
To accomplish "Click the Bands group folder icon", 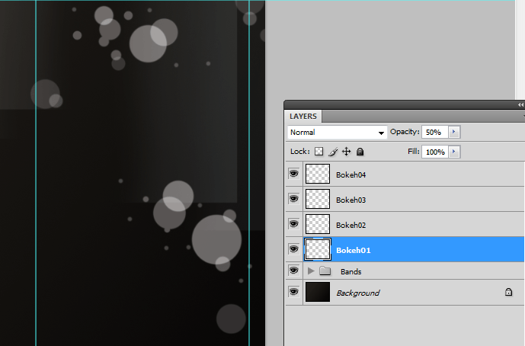I will pos(325,271).
